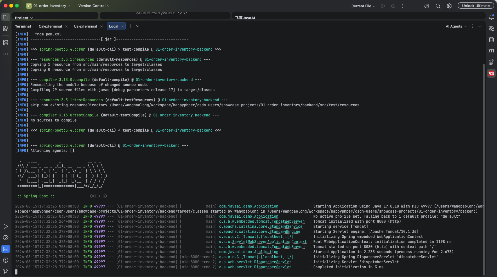Open the AI chat tool window
497x277 pixels.
[x=491, y=28]
